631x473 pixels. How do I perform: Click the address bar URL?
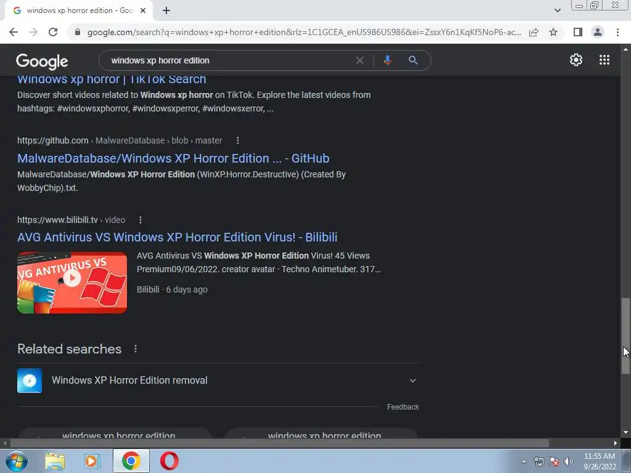(x=304, y=32)
